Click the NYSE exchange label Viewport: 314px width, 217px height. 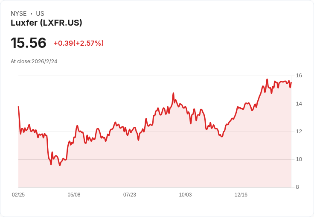coord(19,14)
